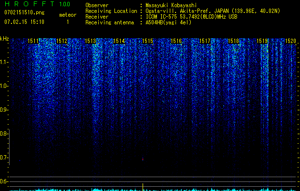Screen dimensions: 300x191
Task: Click the 1519 time marker
Action: coord(262,41)
